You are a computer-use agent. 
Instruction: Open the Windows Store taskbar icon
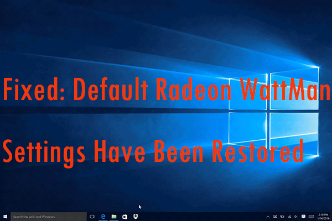(x=124, y=217)
